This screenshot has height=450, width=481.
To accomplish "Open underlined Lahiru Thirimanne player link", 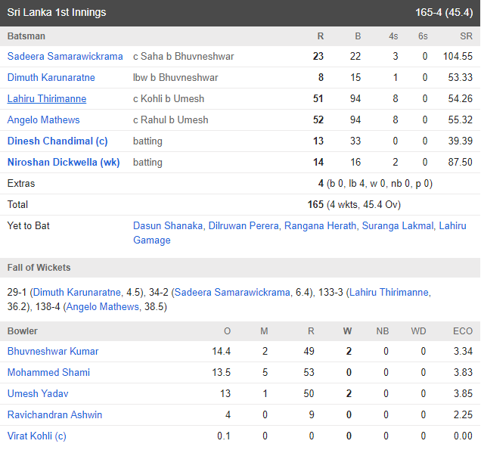I will click(x=47, y=99).
